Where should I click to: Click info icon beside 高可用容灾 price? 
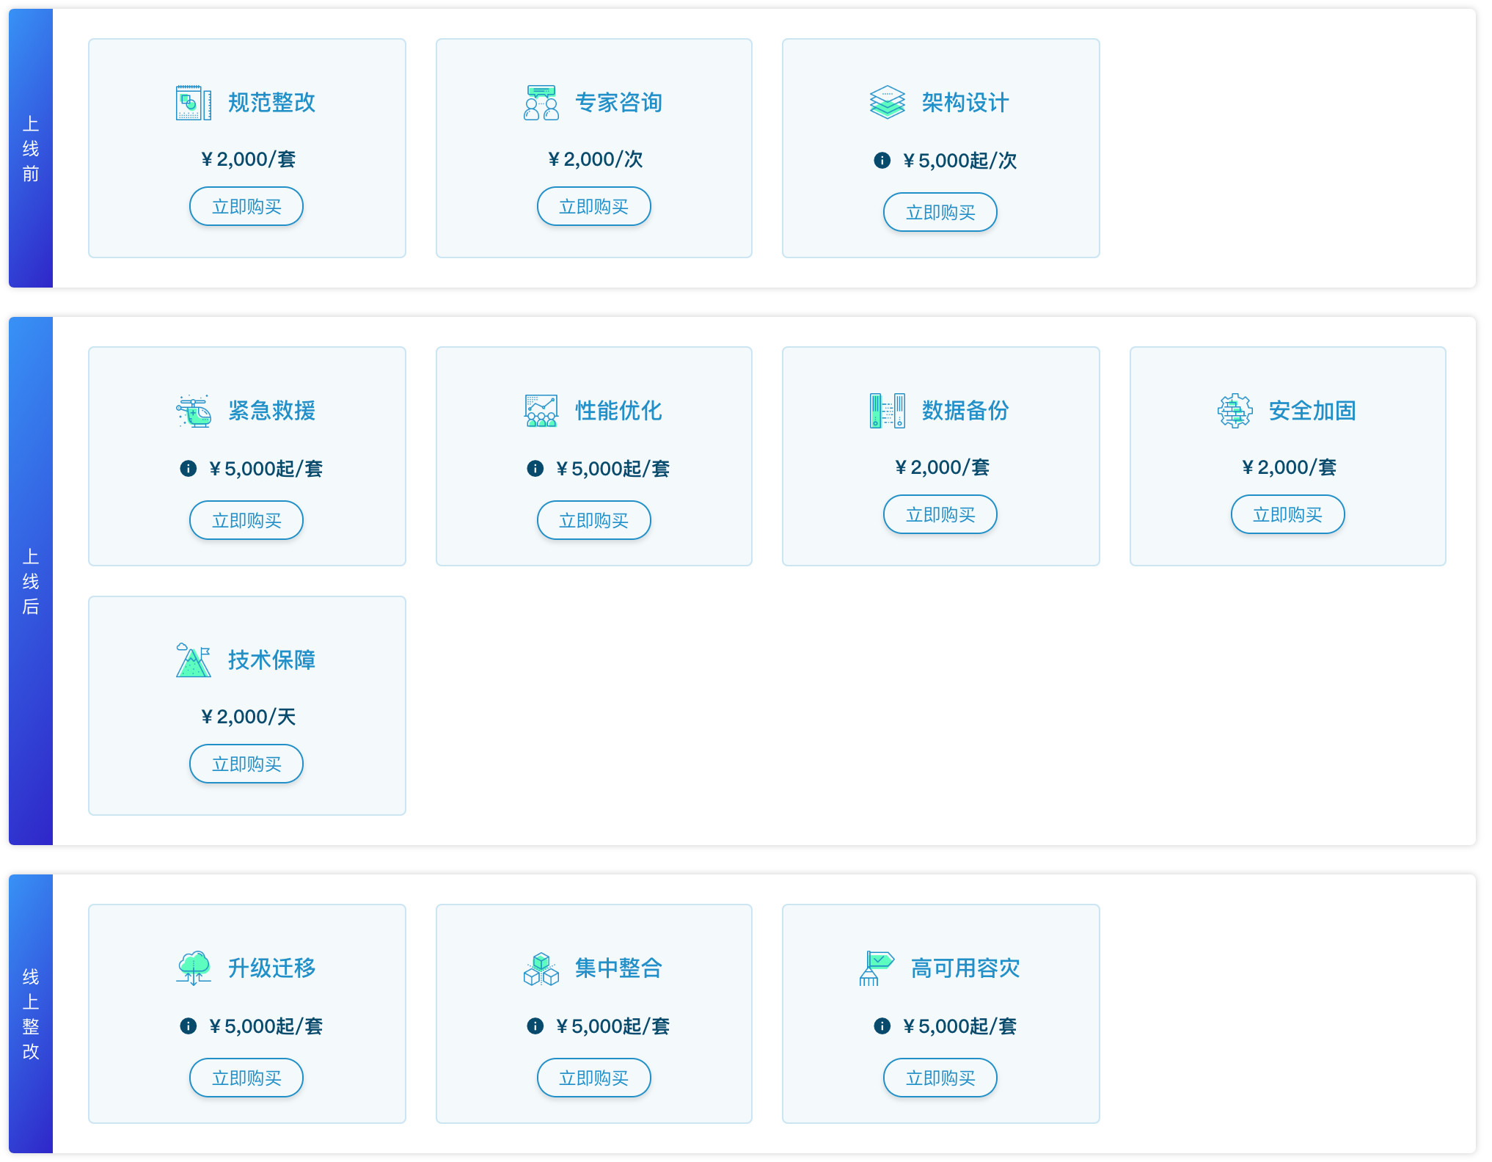(x=882, y=1026)
